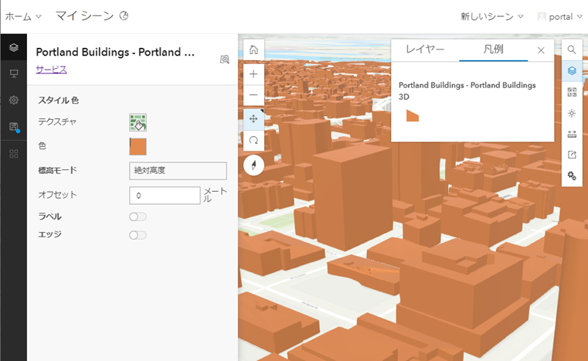
Task: Open the measure tool icon
Action: coord(572,134)
